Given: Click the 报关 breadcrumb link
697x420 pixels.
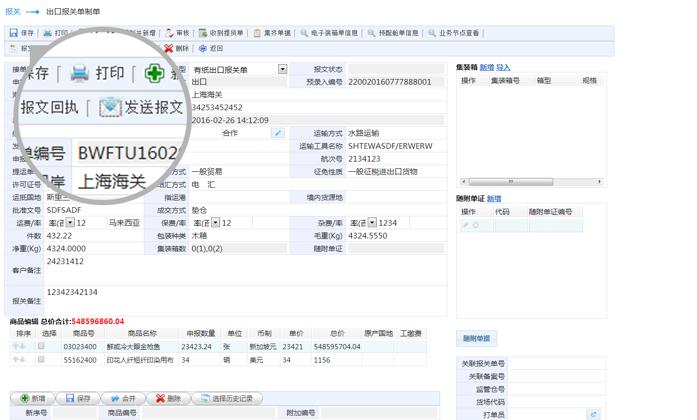Looking at the screenshot, I should click(x=13, y=11).
